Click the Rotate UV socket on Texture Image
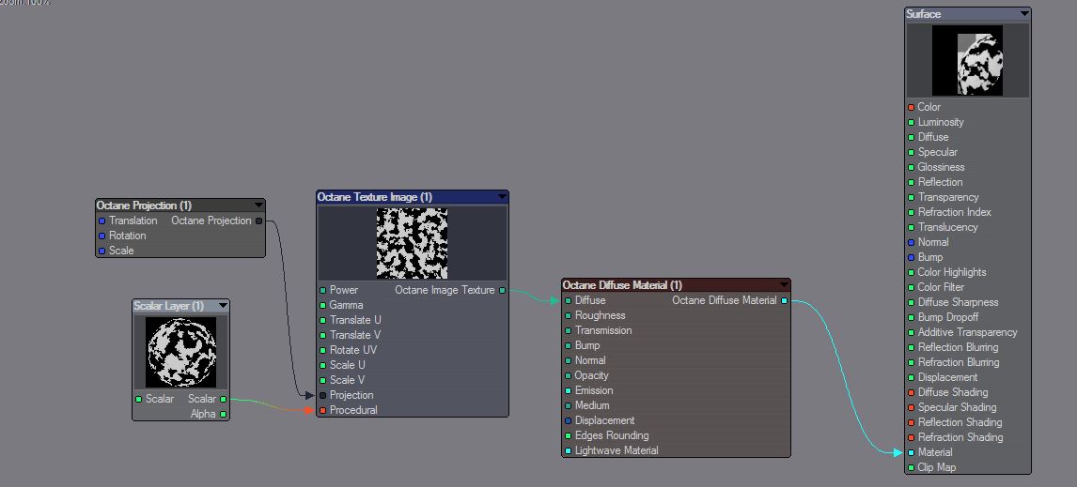The height and width of the screenshot is (487, 1077). click(322, 351)
